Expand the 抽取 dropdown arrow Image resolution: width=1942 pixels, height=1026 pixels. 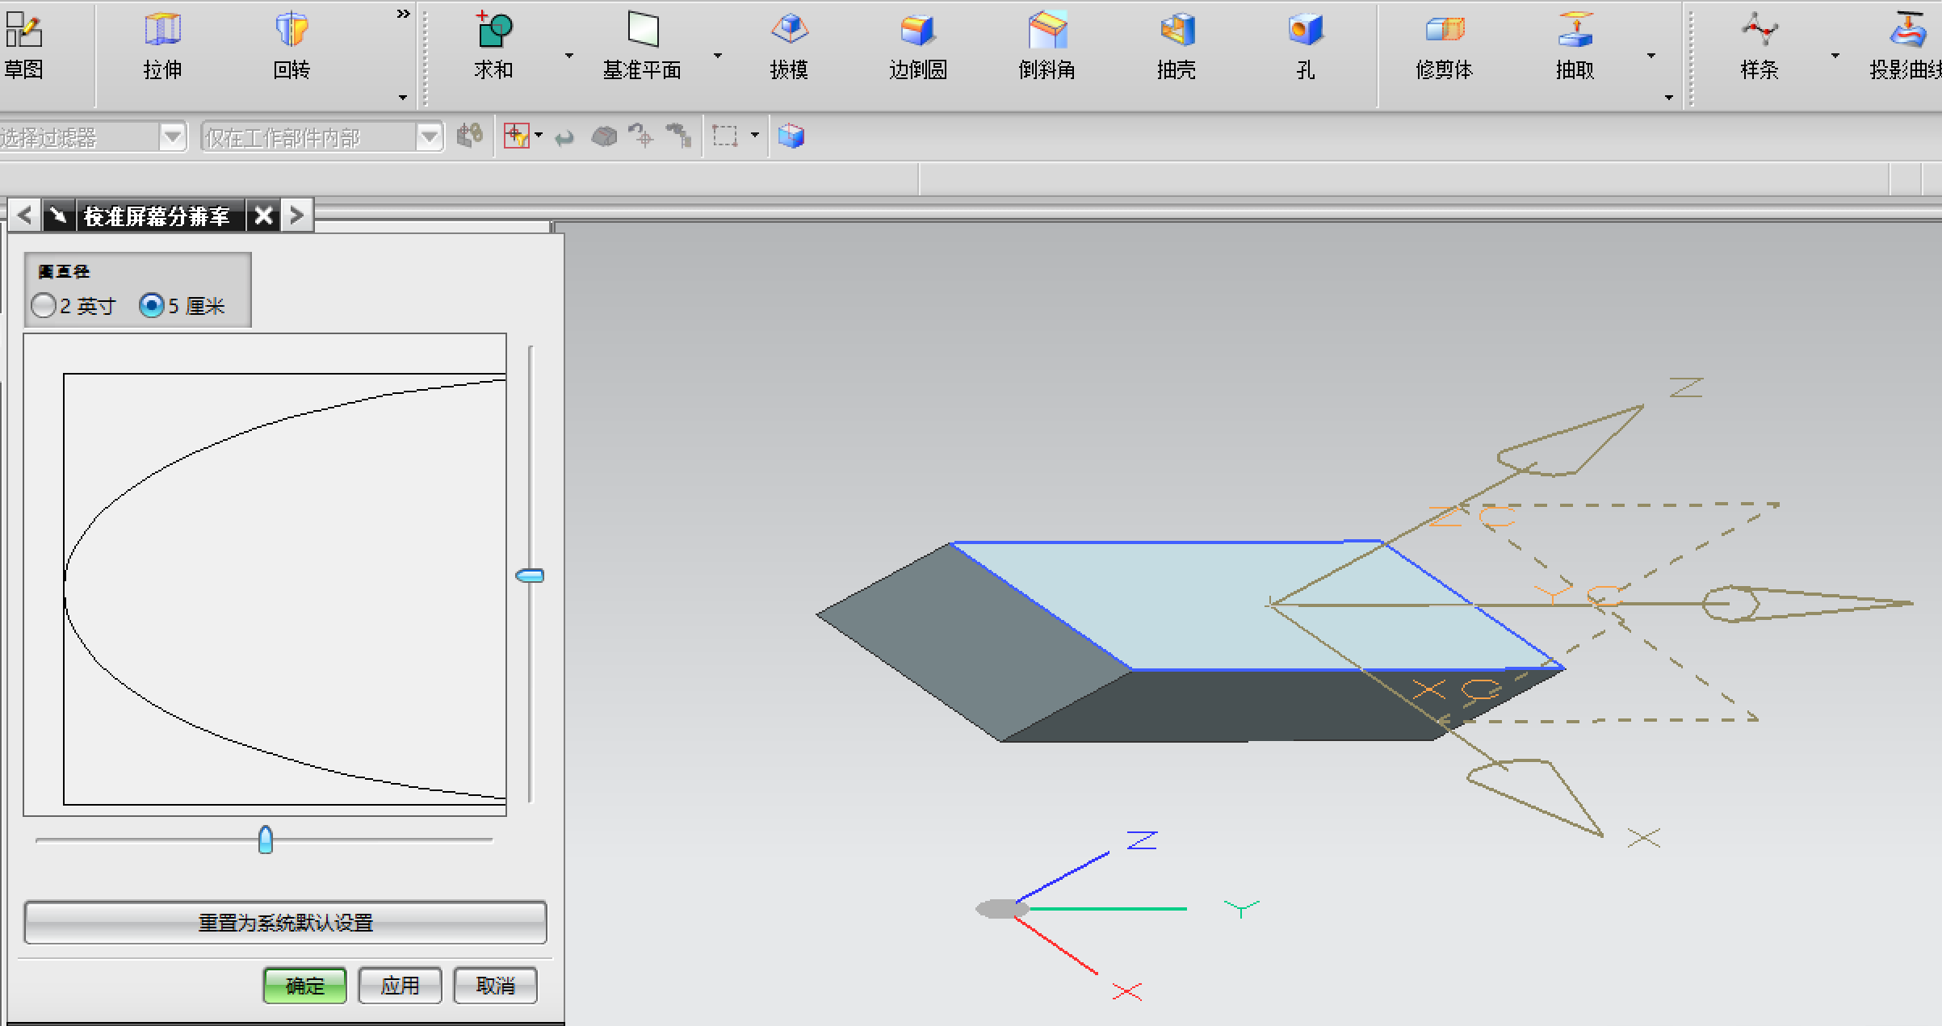(1651, 55)
